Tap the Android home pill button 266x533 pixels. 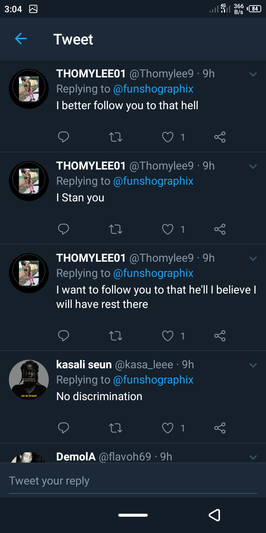[133, 515]
